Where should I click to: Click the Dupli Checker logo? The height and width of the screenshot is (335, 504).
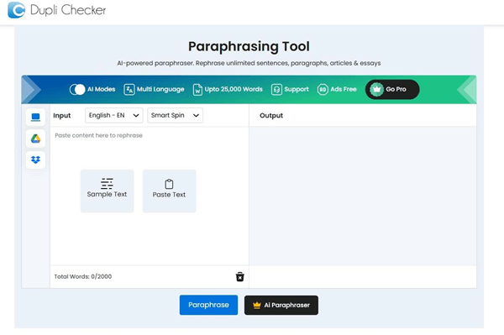click(x=56, y=9)
